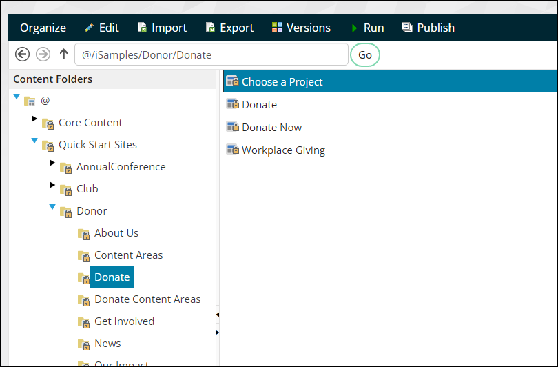Click the Club locked folder icon
The height and width of the screenshot is (367, 558).
pos(66,190)
